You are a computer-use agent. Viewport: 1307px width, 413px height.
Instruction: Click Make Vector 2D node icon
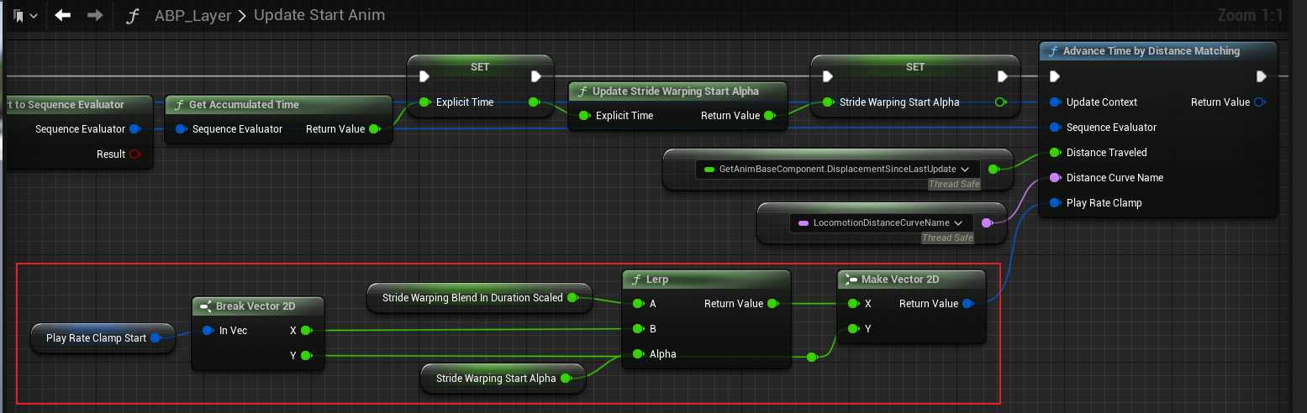851,280
